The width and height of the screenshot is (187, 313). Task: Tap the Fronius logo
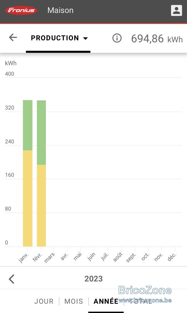point(21,10)
